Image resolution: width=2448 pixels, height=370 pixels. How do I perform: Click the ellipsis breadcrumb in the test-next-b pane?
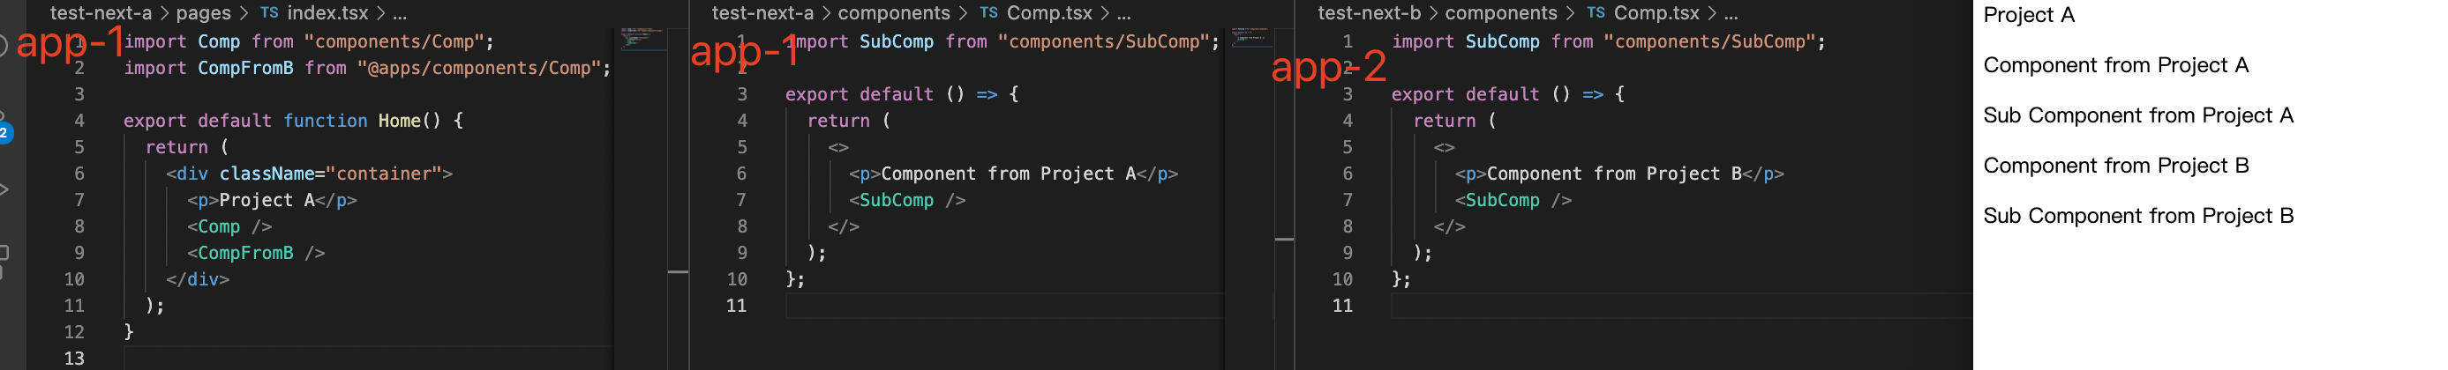click(1731, 13)
